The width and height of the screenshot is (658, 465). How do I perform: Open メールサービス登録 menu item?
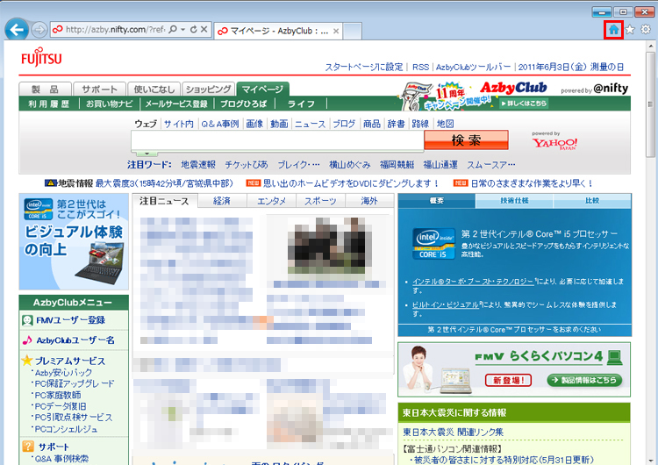tap(176, 104)
